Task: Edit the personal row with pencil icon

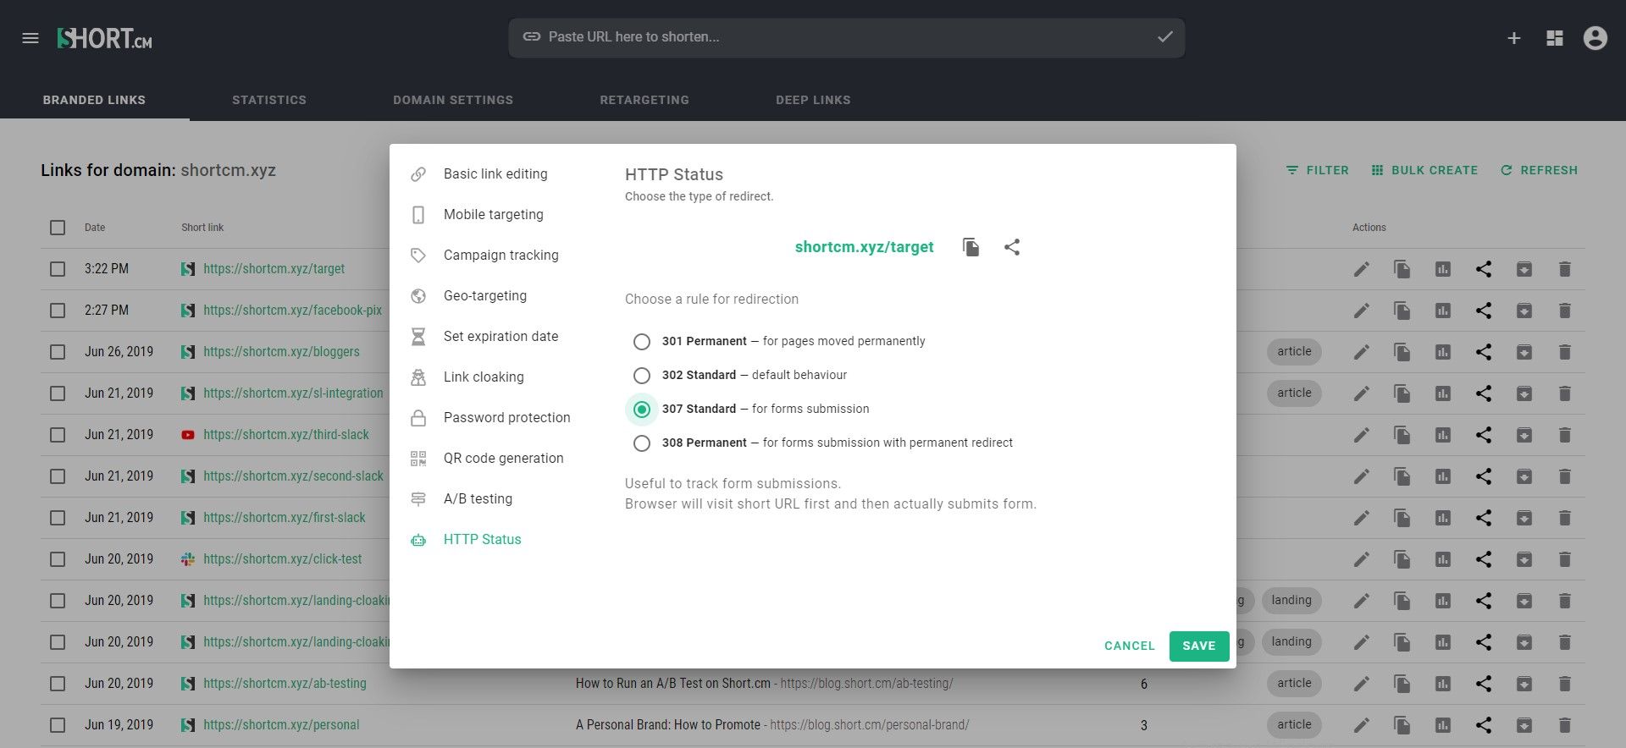Action: (1362, 725)
